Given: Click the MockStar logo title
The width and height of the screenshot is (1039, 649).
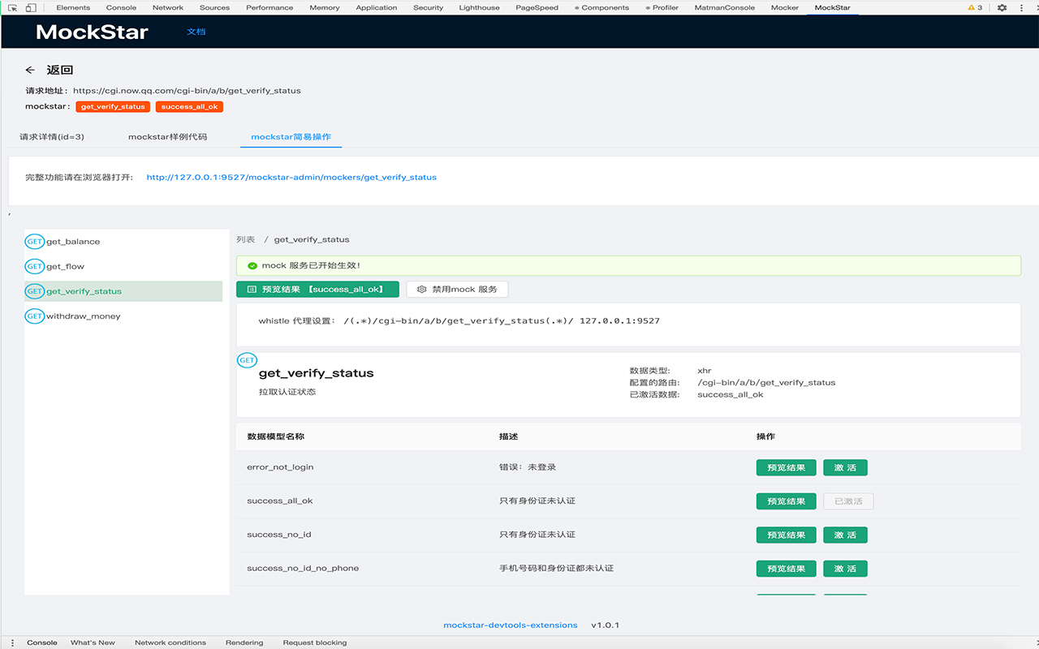Looking at the screenshot, I should point(92,32).
